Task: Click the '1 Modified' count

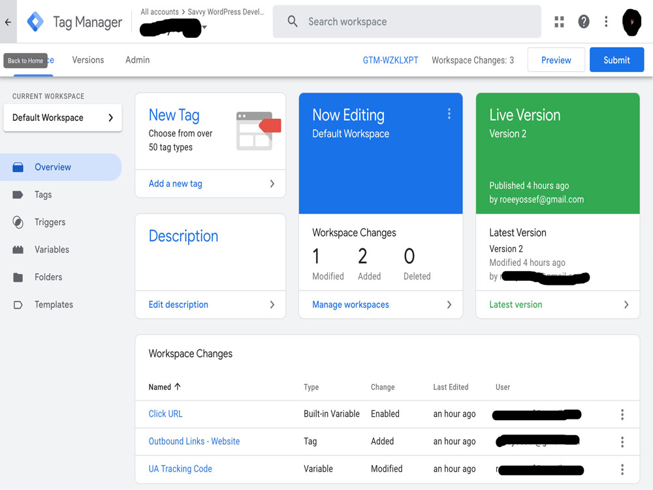Action: (328, 264)
